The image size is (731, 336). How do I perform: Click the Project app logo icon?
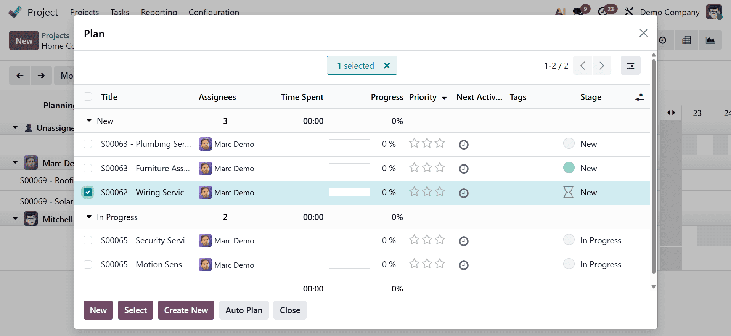pos(15,12)
